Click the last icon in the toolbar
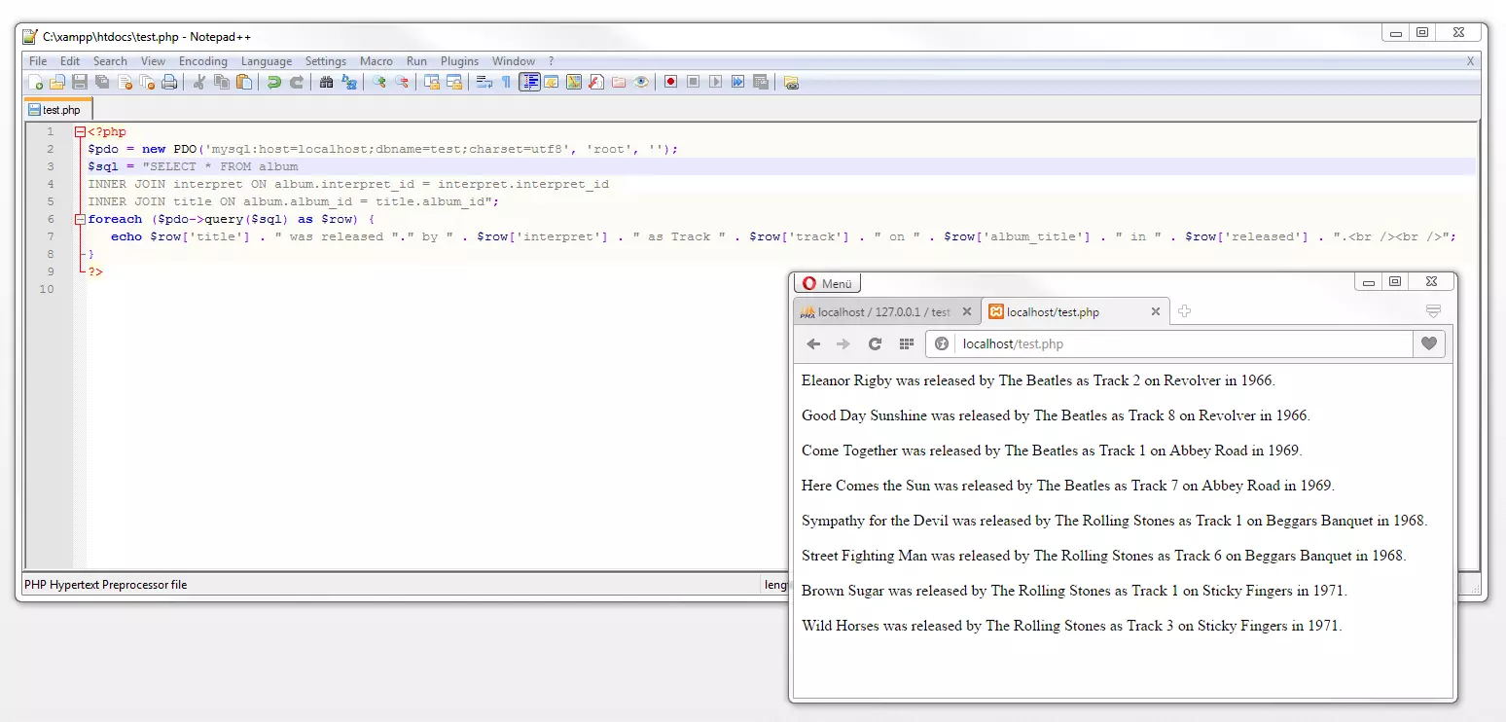 [x=791, y=83]
